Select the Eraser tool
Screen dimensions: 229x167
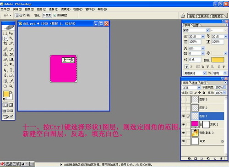pyautogui.click(x=5, y=59)
